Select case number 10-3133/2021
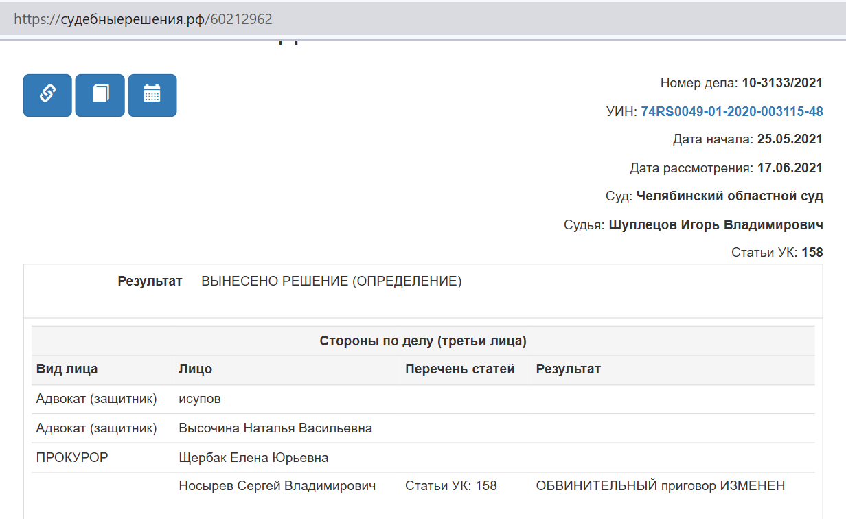The image size is (846, 519). pos(782,83)
